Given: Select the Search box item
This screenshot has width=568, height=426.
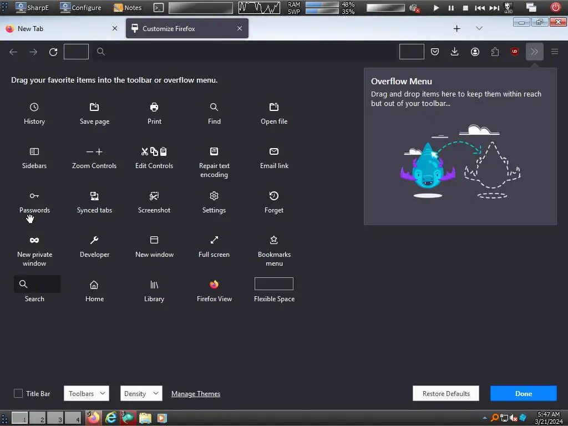Looking at the screenshot, I should pos(37,284).
